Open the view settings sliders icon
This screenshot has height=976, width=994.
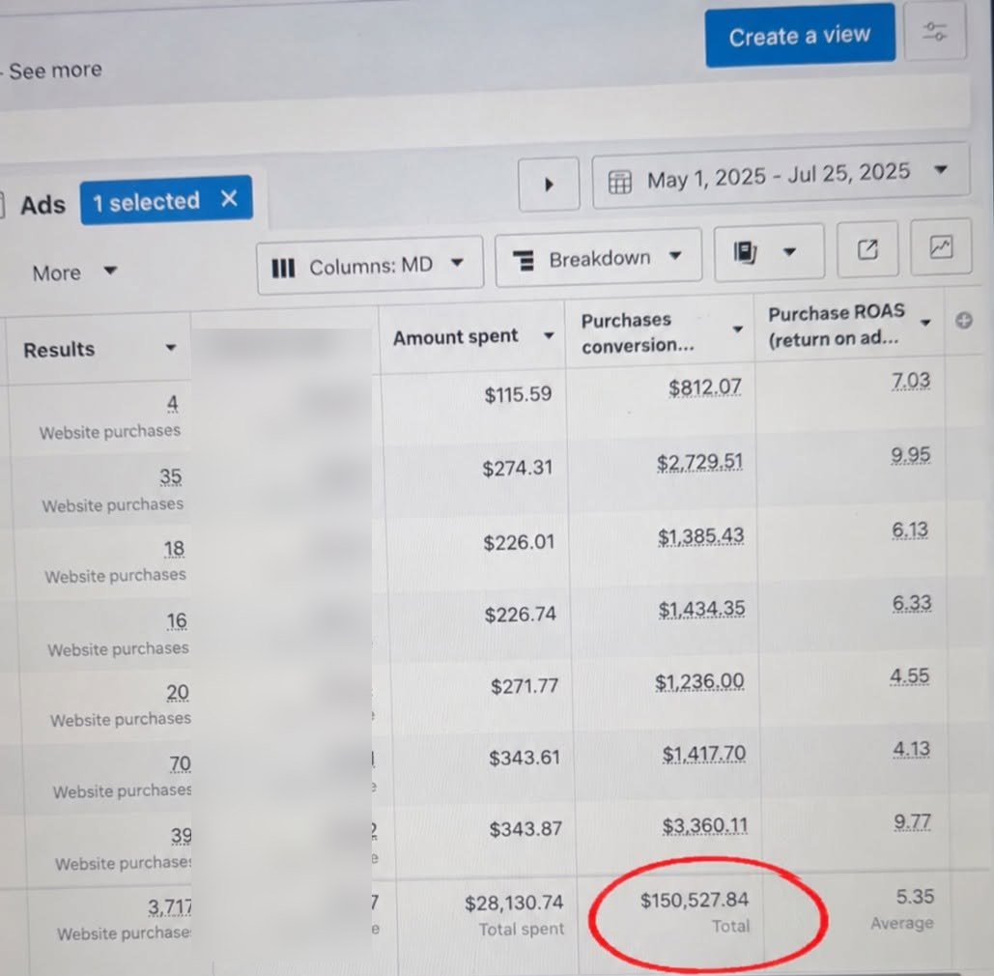pyautogui.click(x=935, y=31)
